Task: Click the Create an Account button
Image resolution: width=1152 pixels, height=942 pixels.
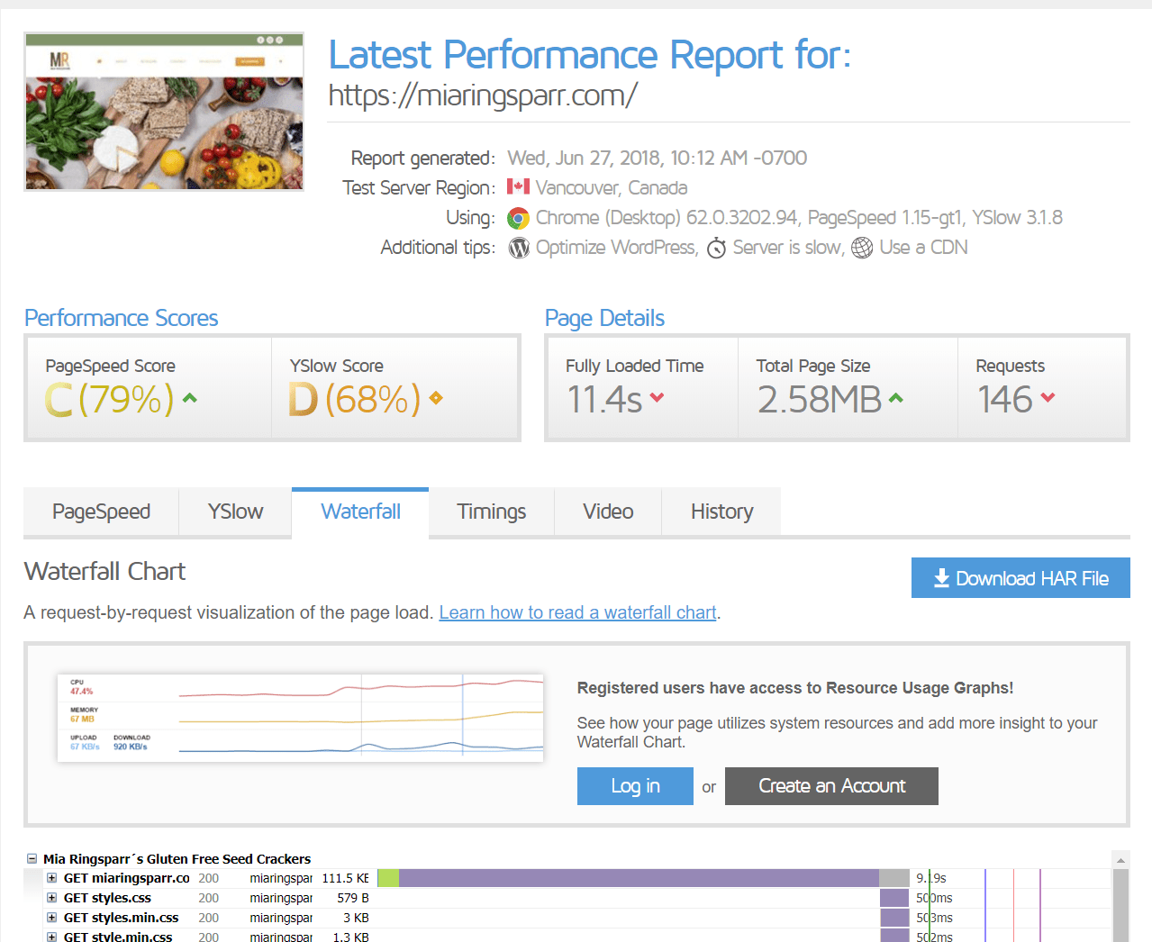Action: 830,786
